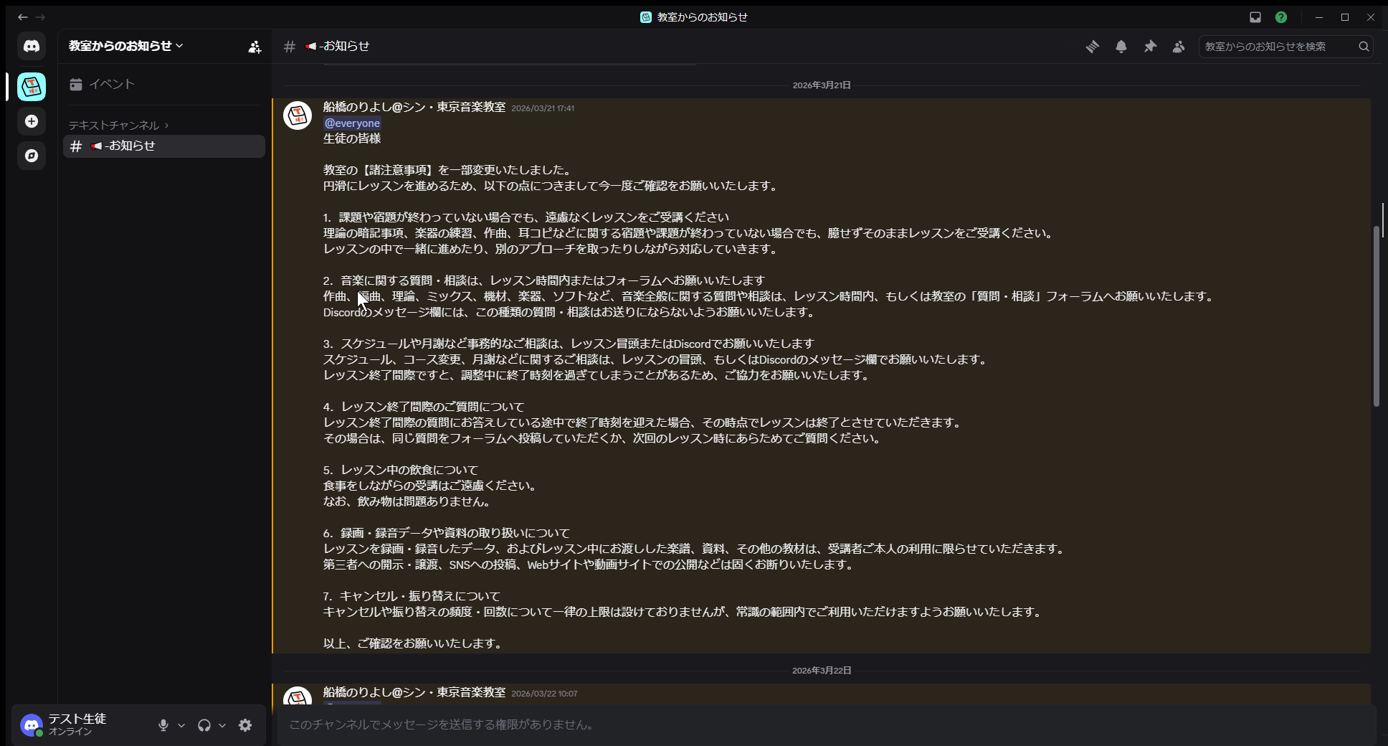Viewport: 1388px width, 746px height.
Task: Expand the microphone input options arrow
Action: click(x=181, y=725)
